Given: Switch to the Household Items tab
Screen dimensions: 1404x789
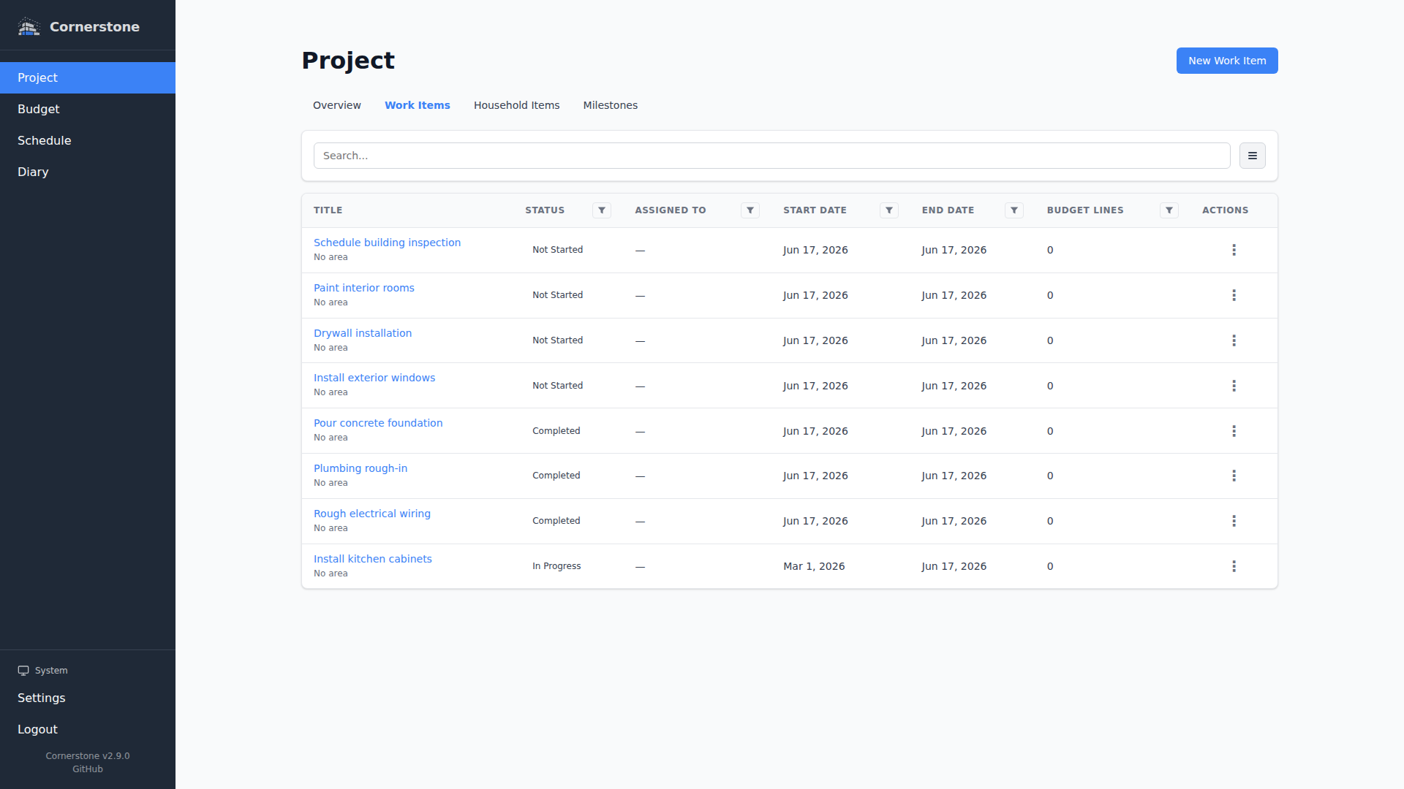Looking at the screenshot, I should click(516, 105).
